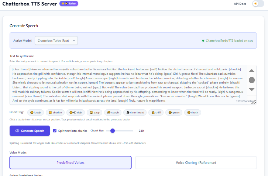
Task: Click the Voice Mode label
Action: [x=18, y=152]
